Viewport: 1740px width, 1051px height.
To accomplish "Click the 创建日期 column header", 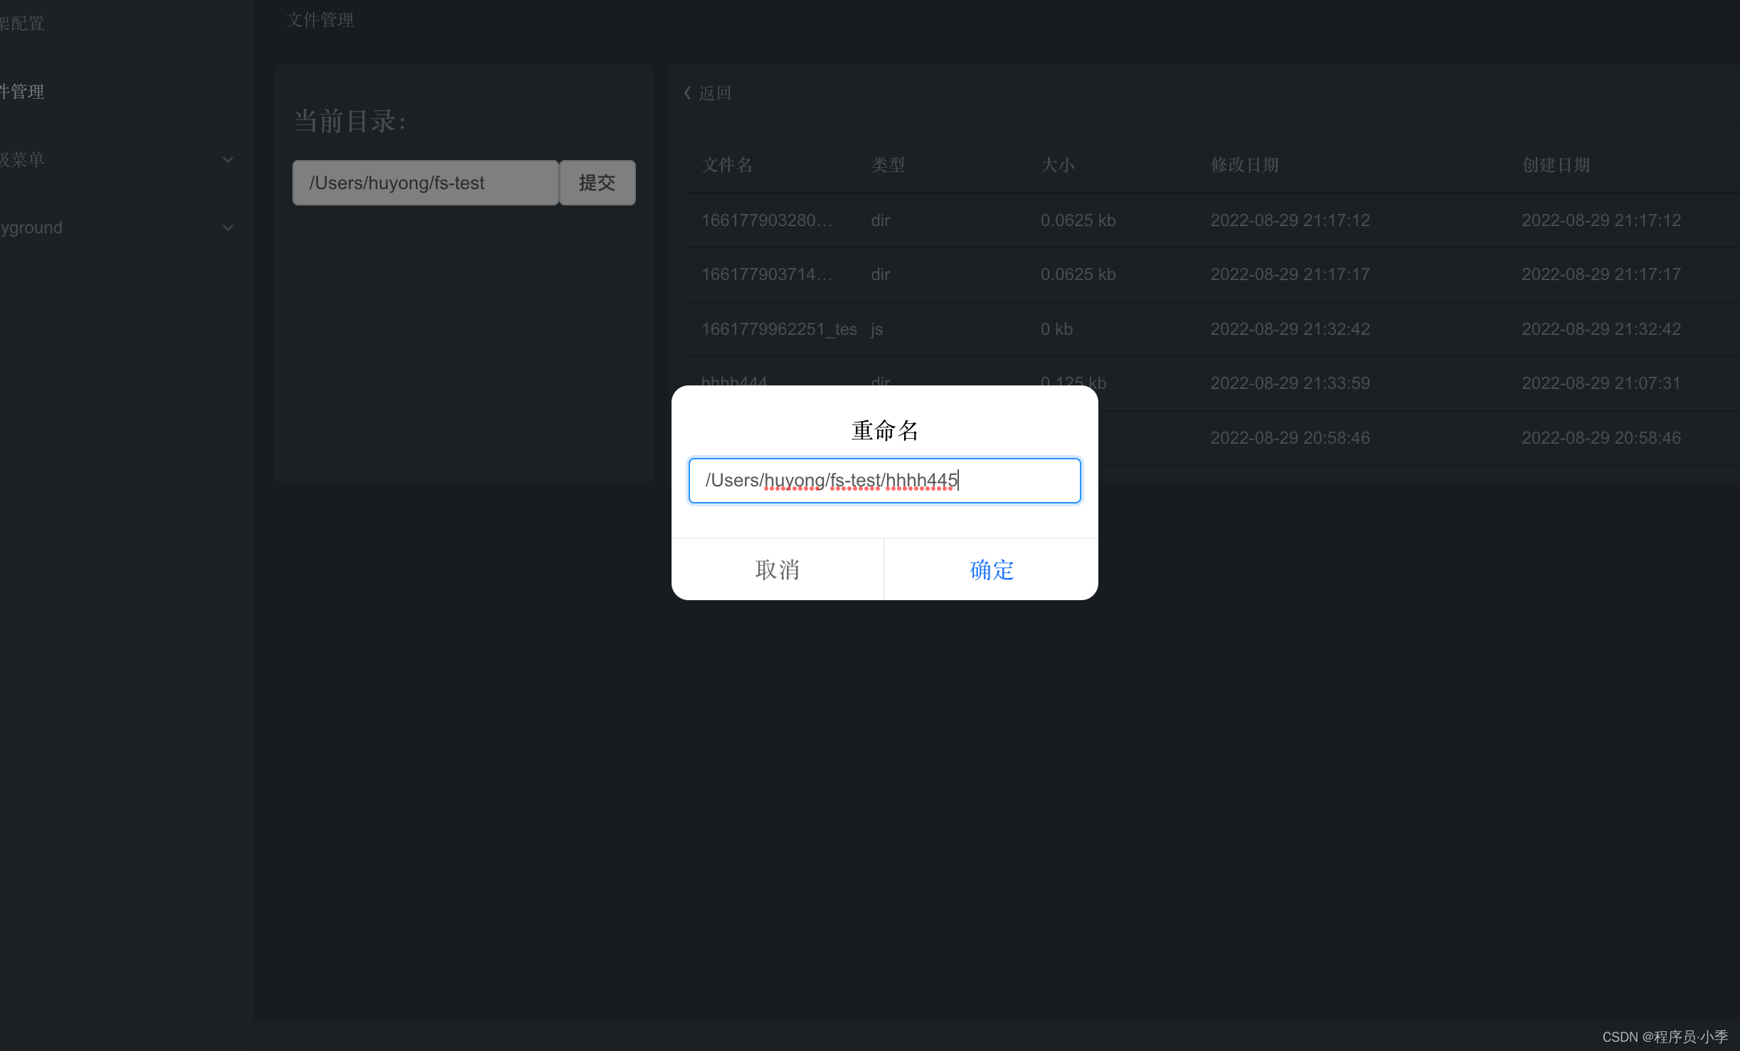I will tap(1555, 165).
